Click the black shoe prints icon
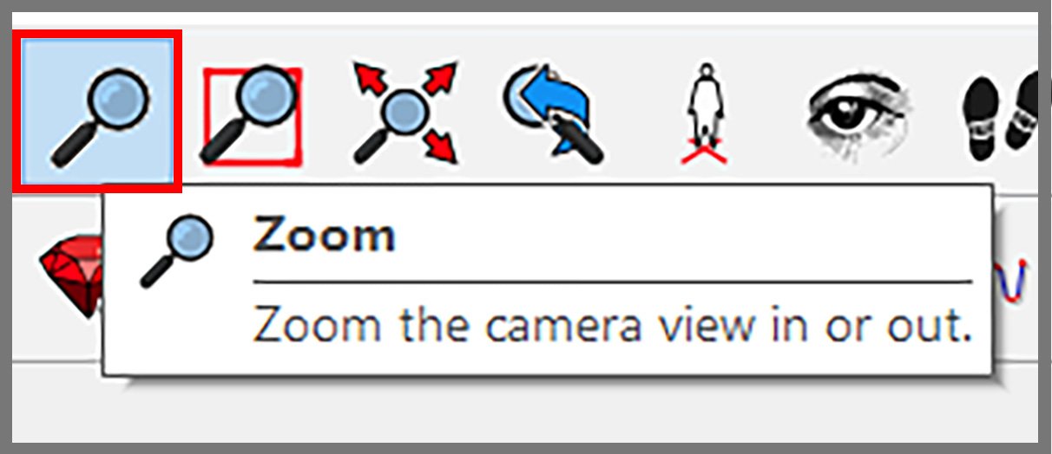Image resolution: width=1052 pixels, height=454 pixels. coord(998,114)
